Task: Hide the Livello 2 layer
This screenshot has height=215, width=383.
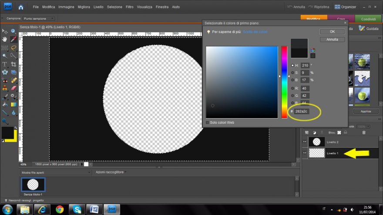Action: point(305,142)
